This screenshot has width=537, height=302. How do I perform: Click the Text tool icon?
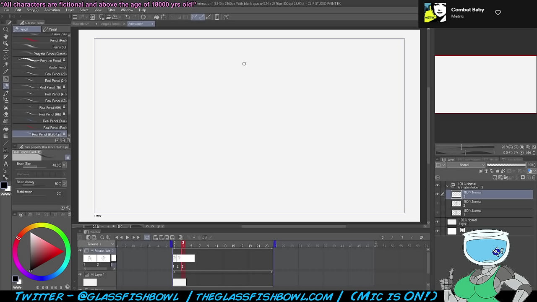tap(6, 164)
